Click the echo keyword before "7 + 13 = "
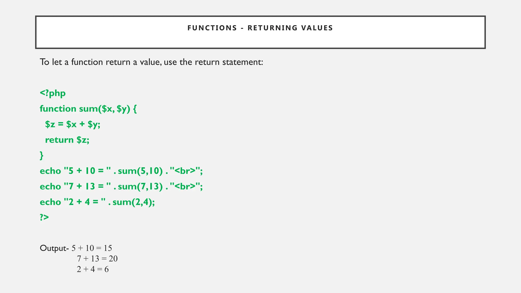The width and height of the screenshot is (521, 293). coord(50,186)
